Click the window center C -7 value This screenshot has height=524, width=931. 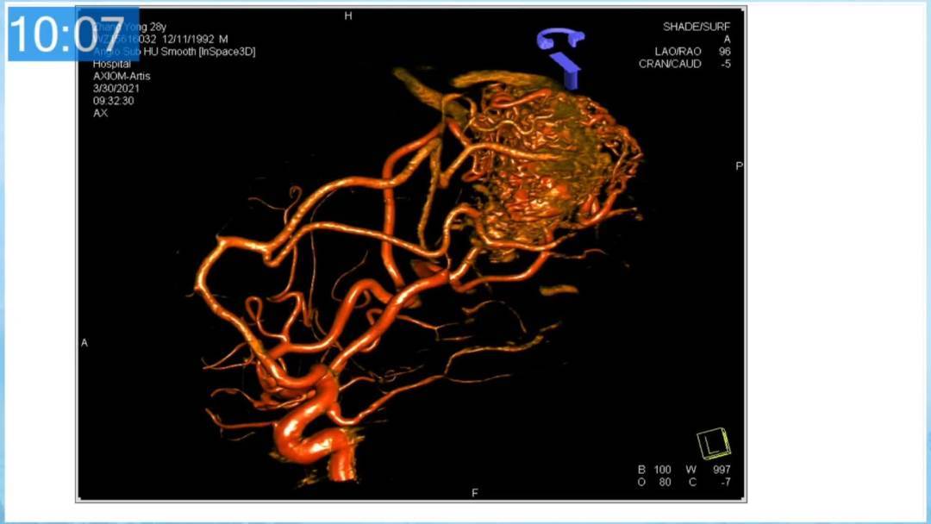725,482
